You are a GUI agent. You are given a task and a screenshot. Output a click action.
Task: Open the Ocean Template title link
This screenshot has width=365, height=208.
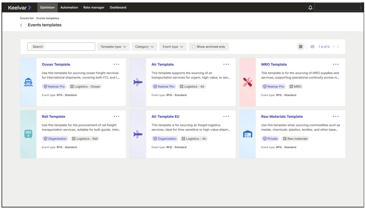tap(56, 64)
